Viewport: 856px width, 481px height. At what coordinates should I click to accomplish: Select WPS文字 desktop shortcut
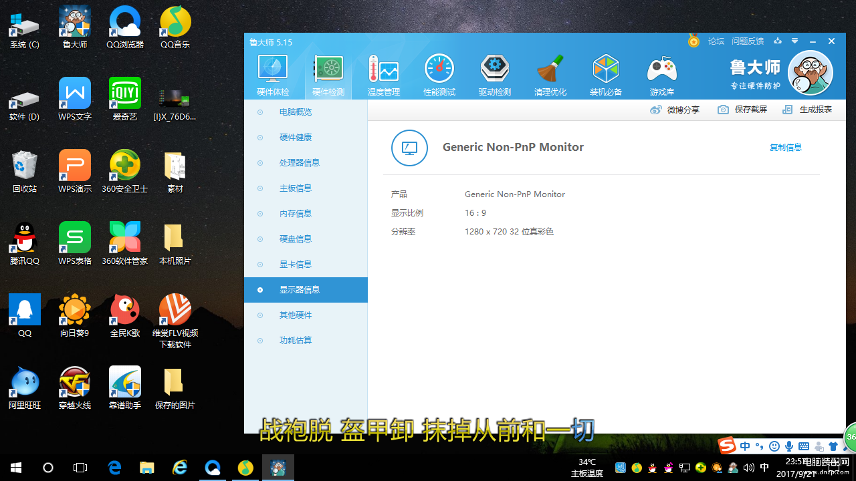point(75,100)
